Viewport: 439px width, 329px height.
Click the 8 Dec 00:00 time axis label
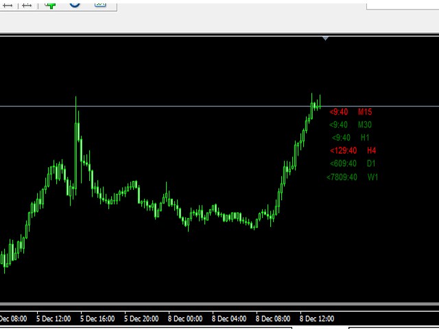point(185,319)
